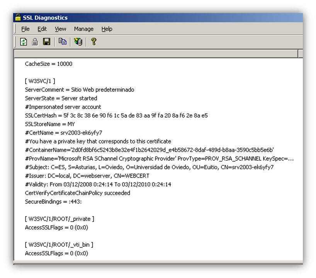Image resolution: width=316 pixels, height=278 pixels.
Task: Open the Help menu
Action: tap(107, 29)
